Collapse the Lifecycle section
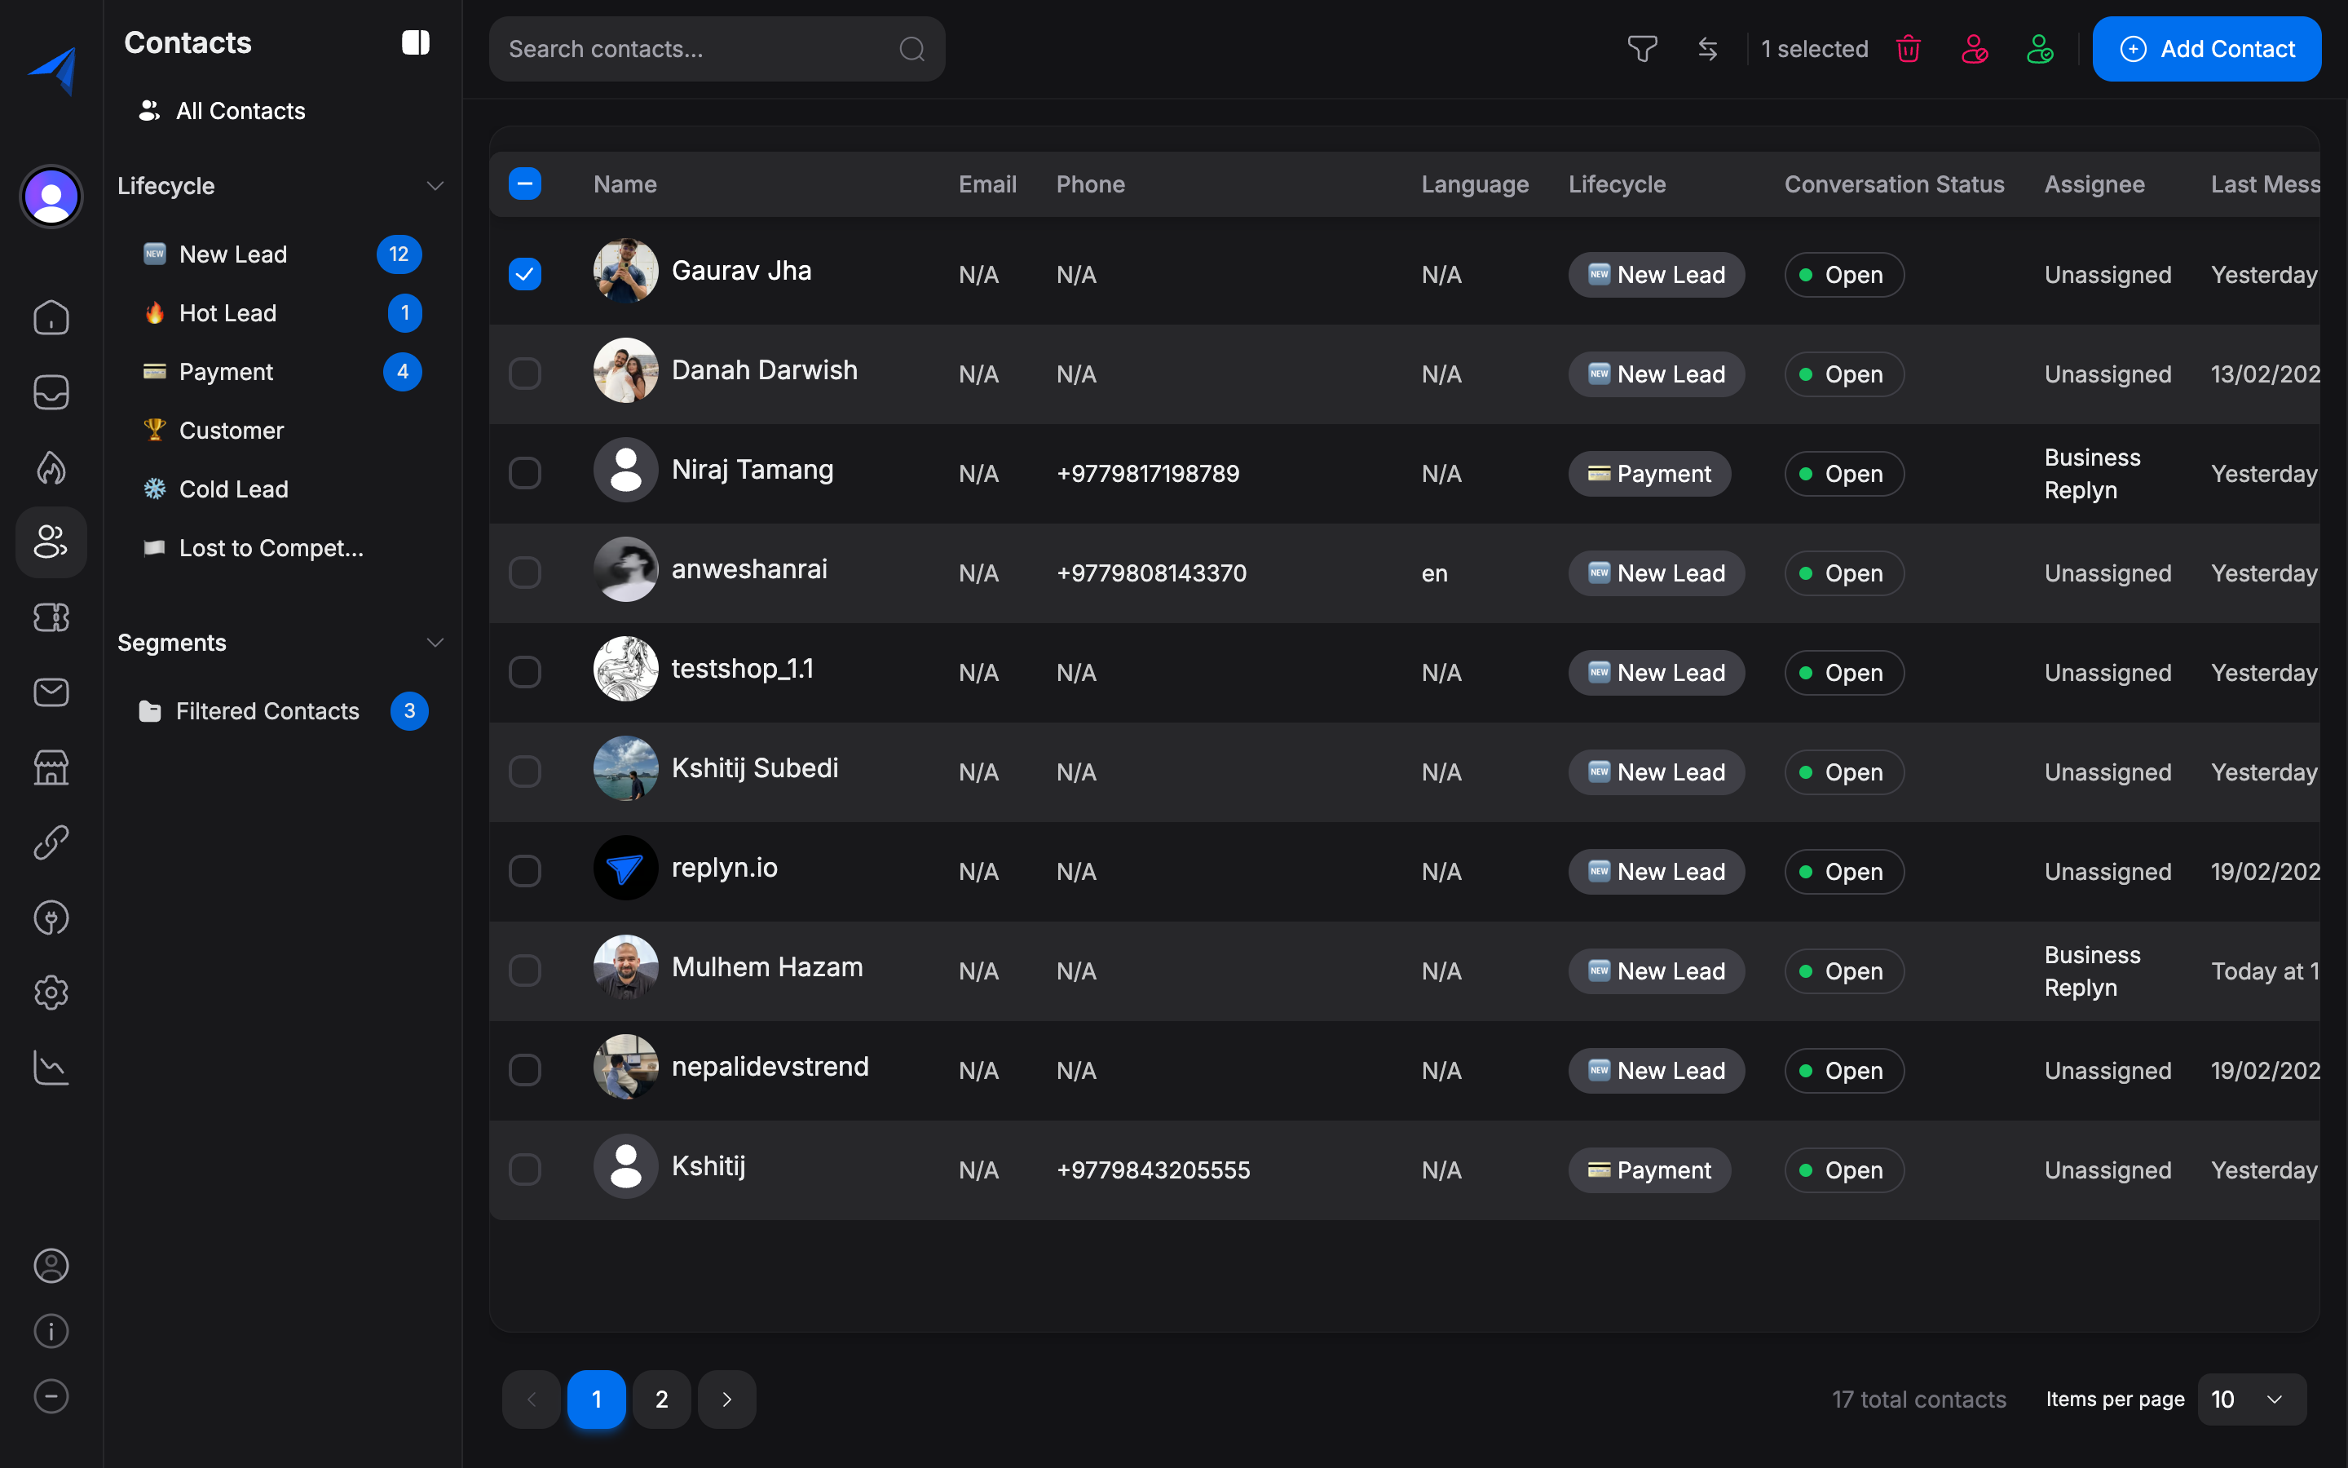The image size is (2348, 1468). pyautogui.click(x=435, y=185)
